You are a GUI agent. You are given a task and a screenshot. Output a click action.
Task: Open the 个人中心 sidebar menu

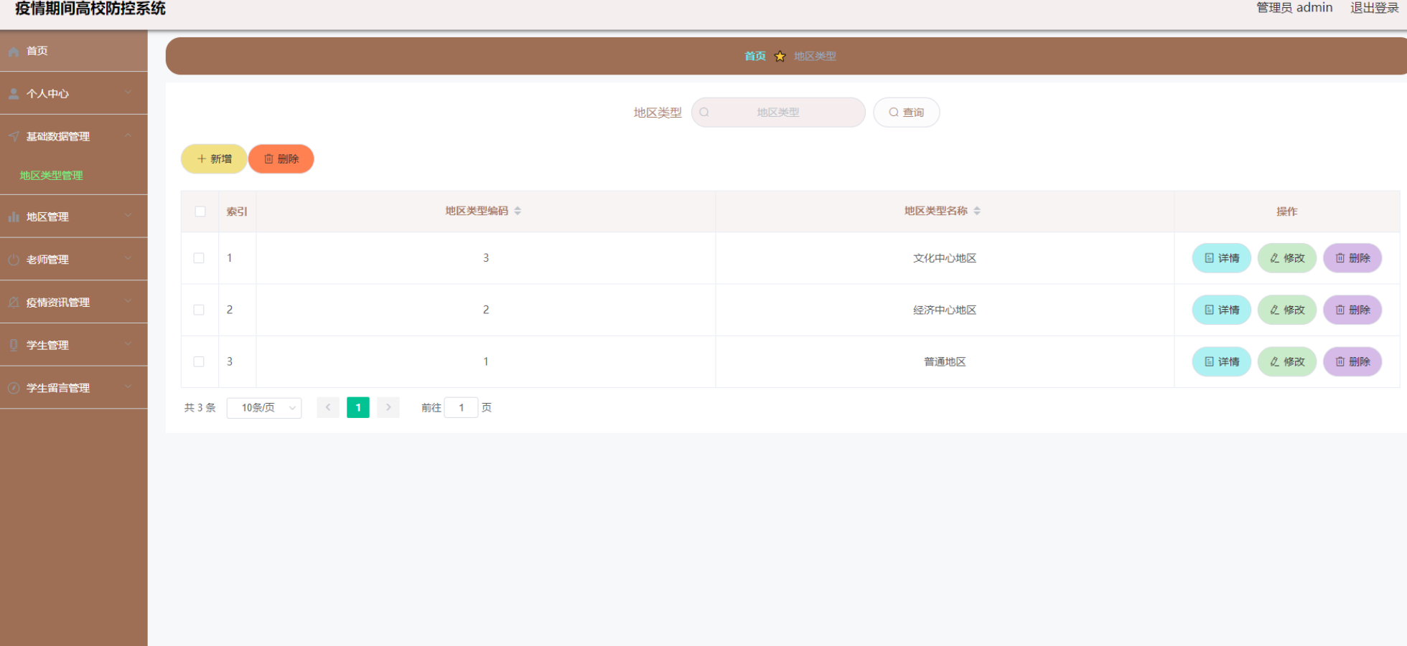pos(73,94)
